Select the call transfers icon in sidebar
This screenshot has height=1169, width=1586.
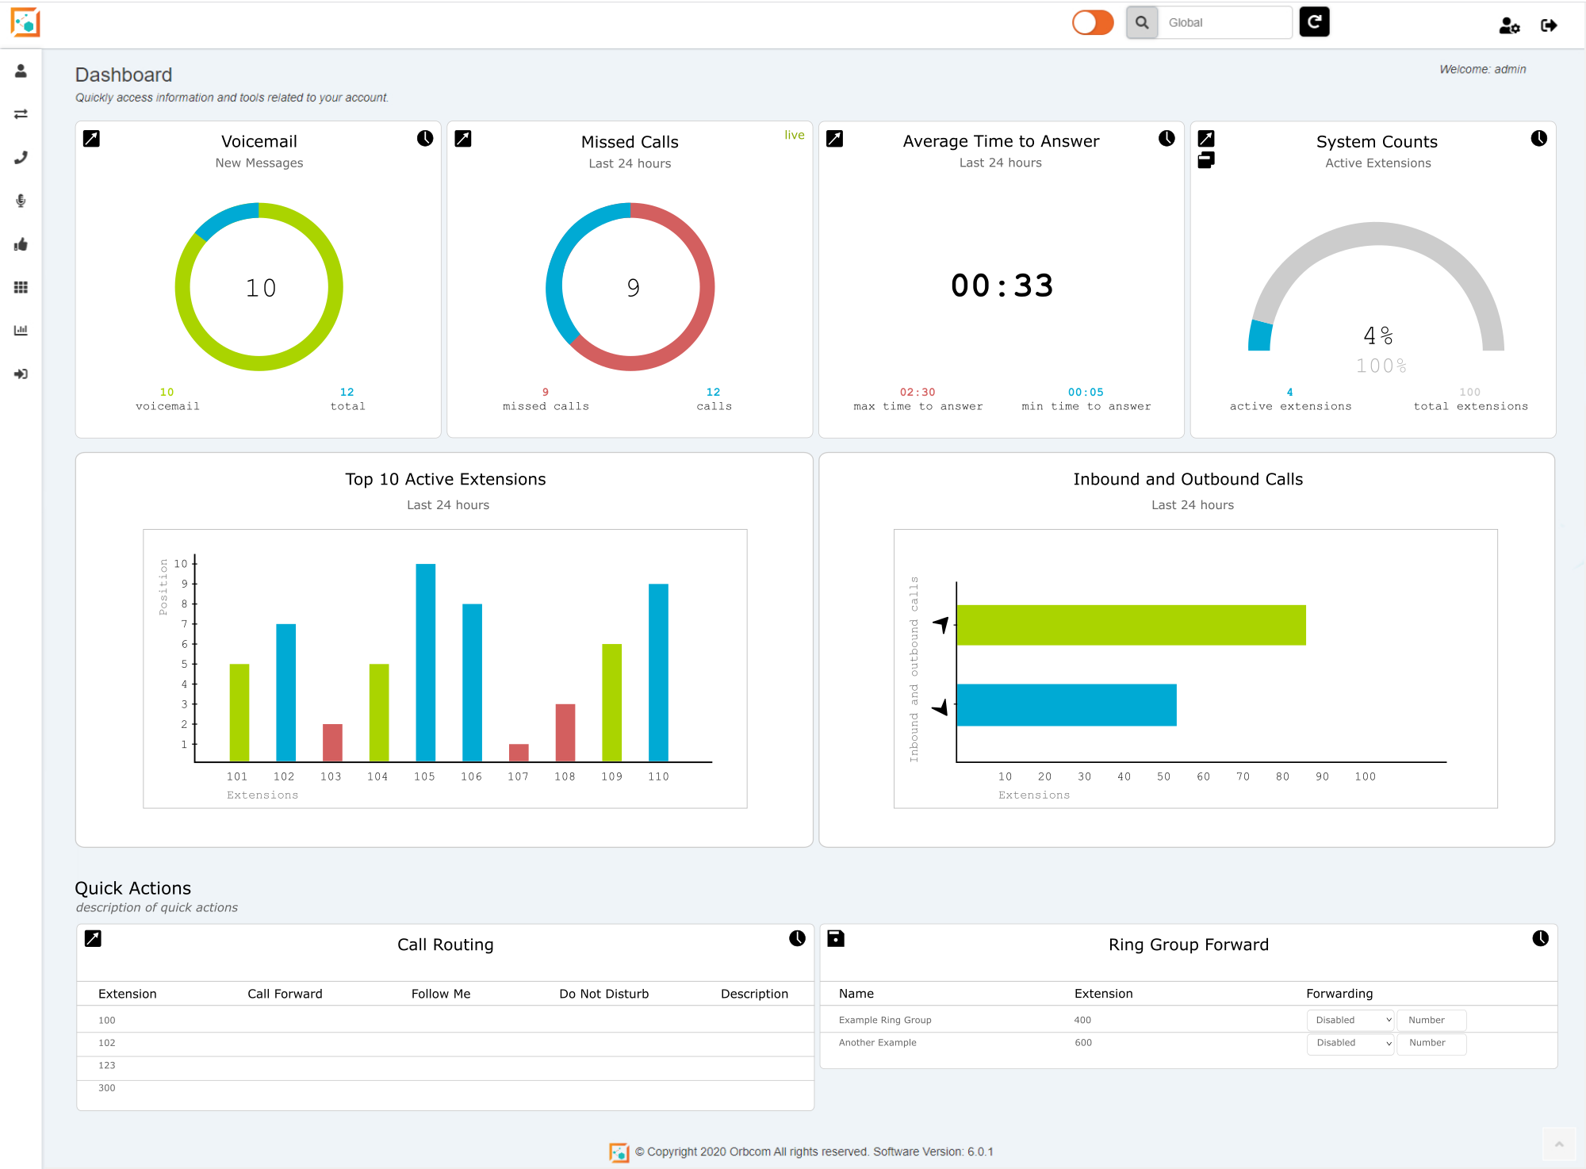point(21,113)
